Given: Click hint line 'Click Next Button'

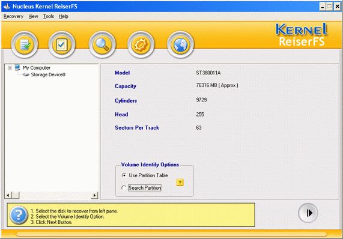Looking at the screenshot, I should point(51,222).
